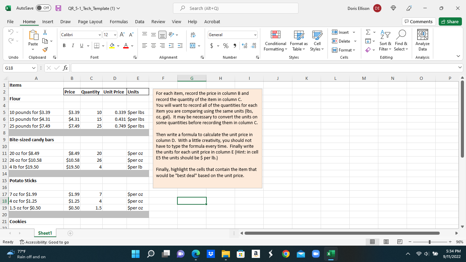This screenshot has height=262, width=466.
Task: Click the Save icon in title bar
Action: [x=58, y=9]
